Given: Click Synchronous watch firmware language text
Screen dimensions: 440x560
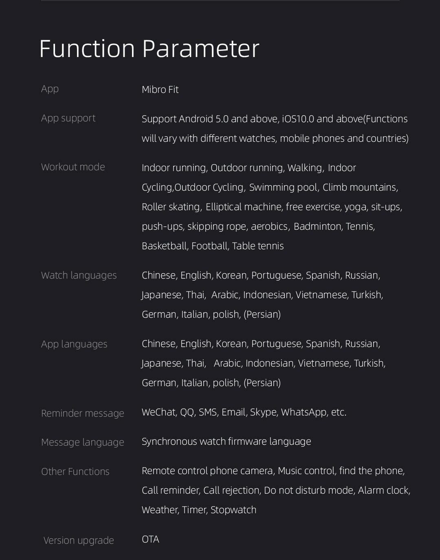Looking at the screenshot, I should (x=227, y=441).
